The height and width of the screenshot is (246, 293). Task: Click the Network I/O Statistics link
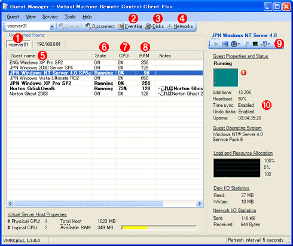click(x=234, y=211)
